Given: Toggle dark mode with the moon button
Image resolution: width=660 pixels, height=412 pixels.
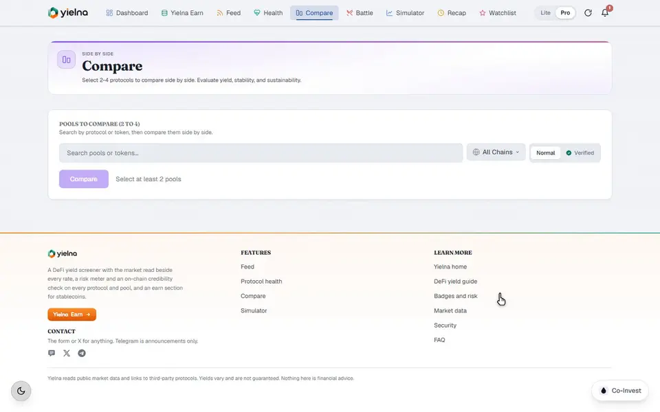Looking at the screenshot, I should (x=21, y=391).
